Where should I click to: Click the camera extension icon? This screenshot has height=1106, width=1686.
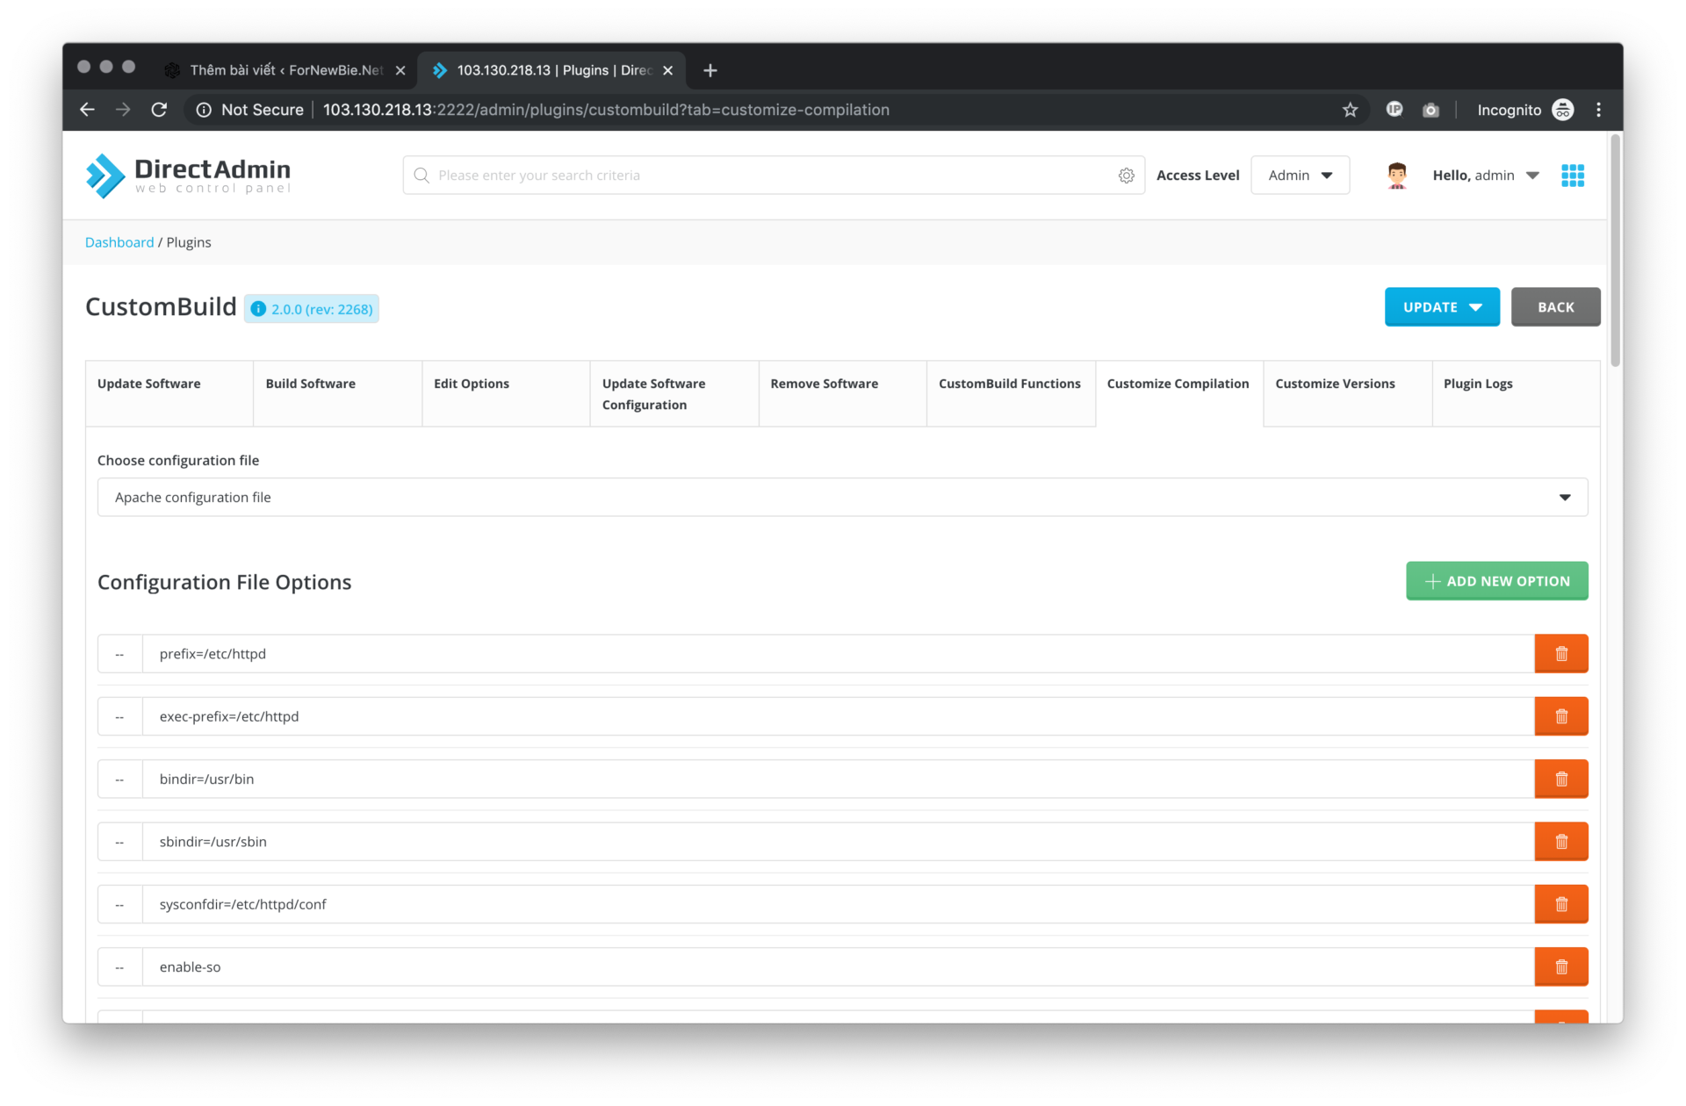[x=1430, y=110]
